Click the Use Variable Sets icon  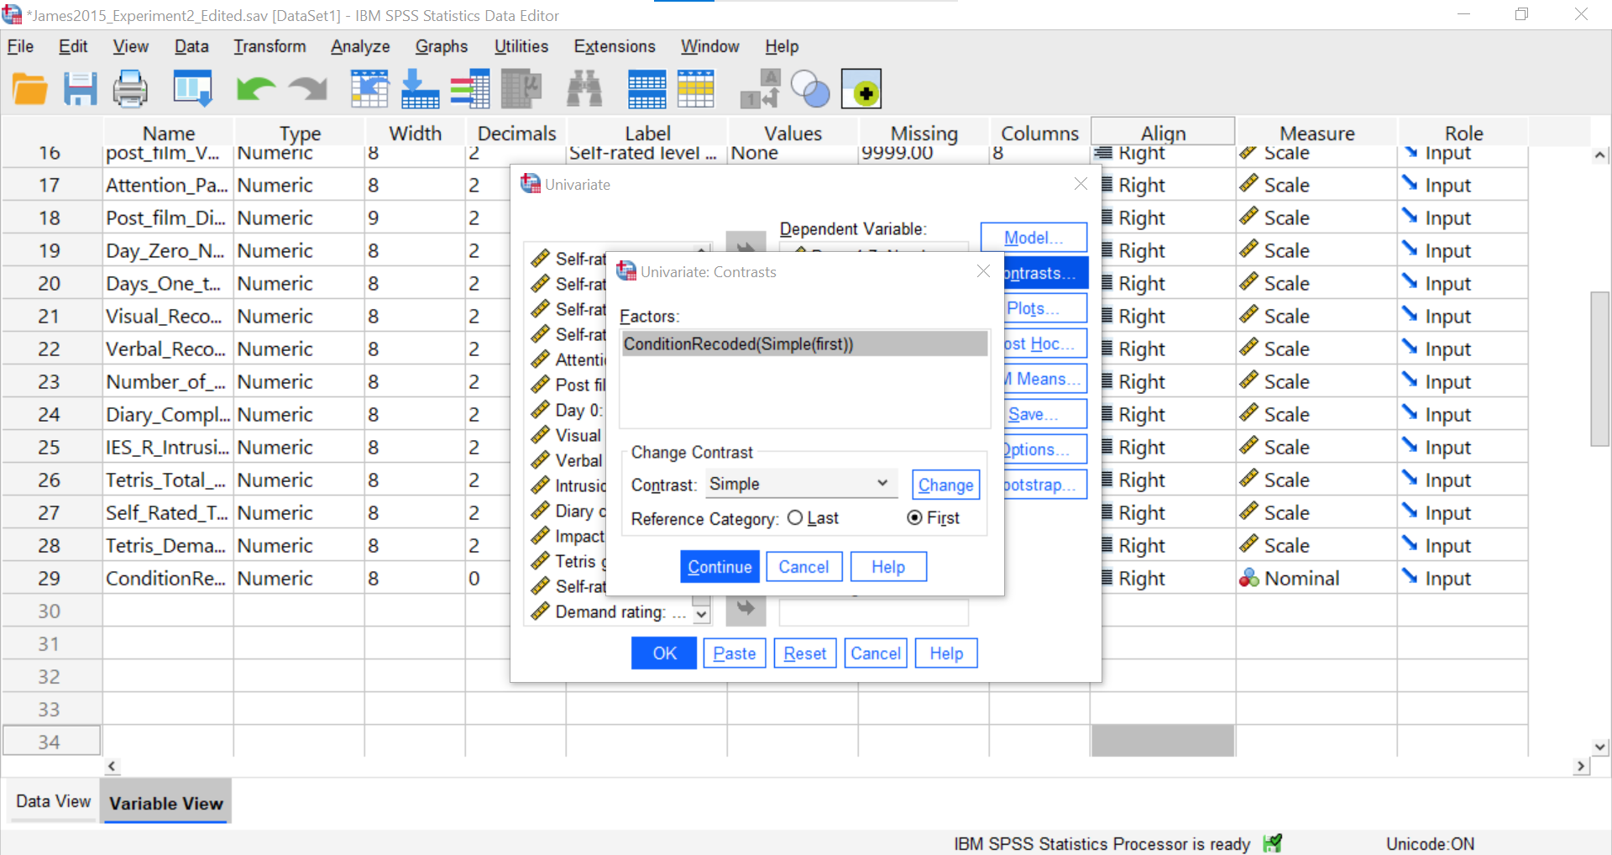click(810, 89)
